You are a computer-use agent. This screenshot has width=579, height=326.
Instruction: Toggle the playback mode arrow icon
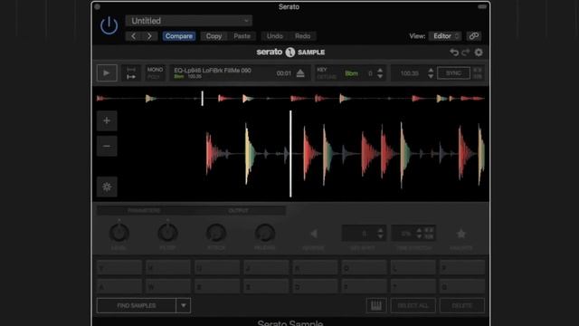pyautogui.click(x=131, y=76)
